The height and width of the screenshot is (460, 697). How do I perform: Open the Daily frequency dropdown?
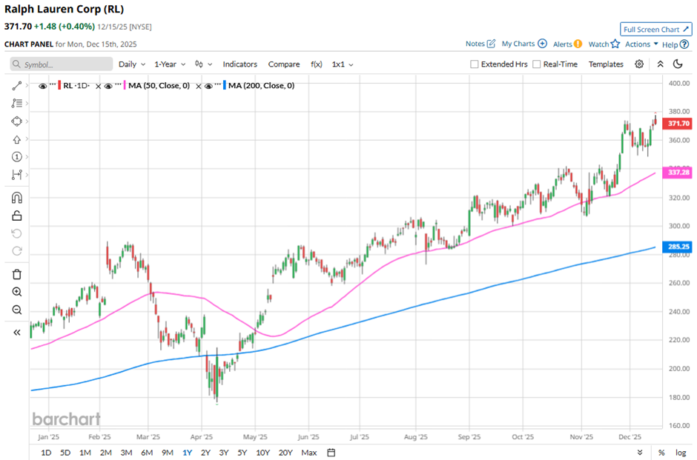coord(132,64)
